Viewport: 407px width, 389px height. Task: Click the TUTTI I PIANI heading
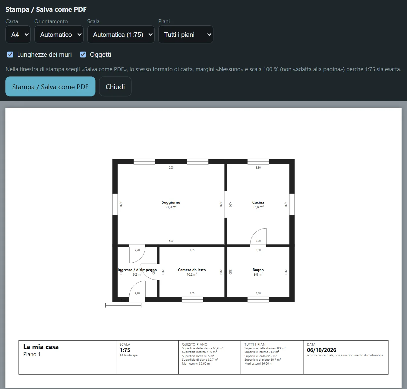click(256, 344)
